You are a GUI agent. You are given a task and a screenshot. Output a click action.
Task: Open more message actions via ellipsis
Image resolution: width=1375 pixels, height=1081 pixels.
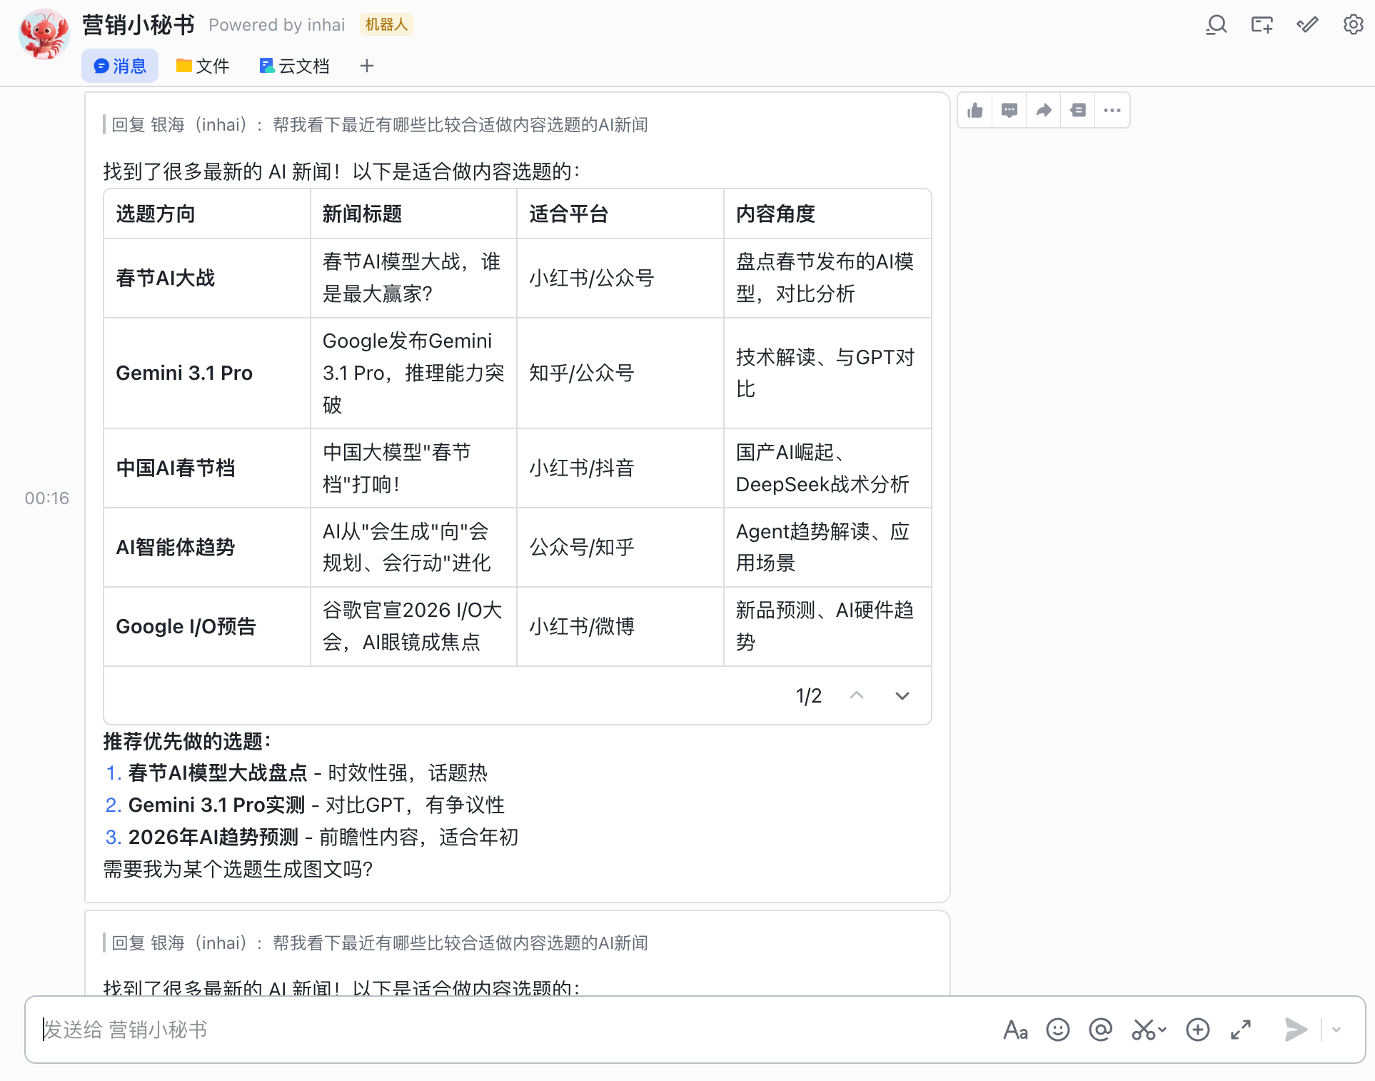pos(1112,110)
